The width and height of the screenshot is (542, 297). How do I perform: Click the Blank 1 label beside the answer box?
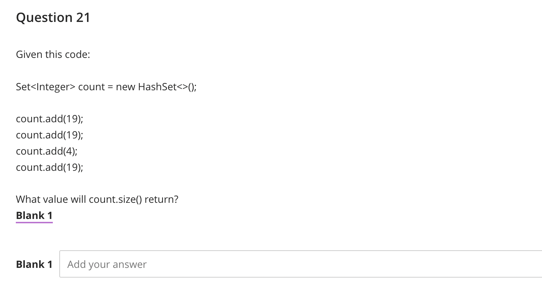click(34, 264)
